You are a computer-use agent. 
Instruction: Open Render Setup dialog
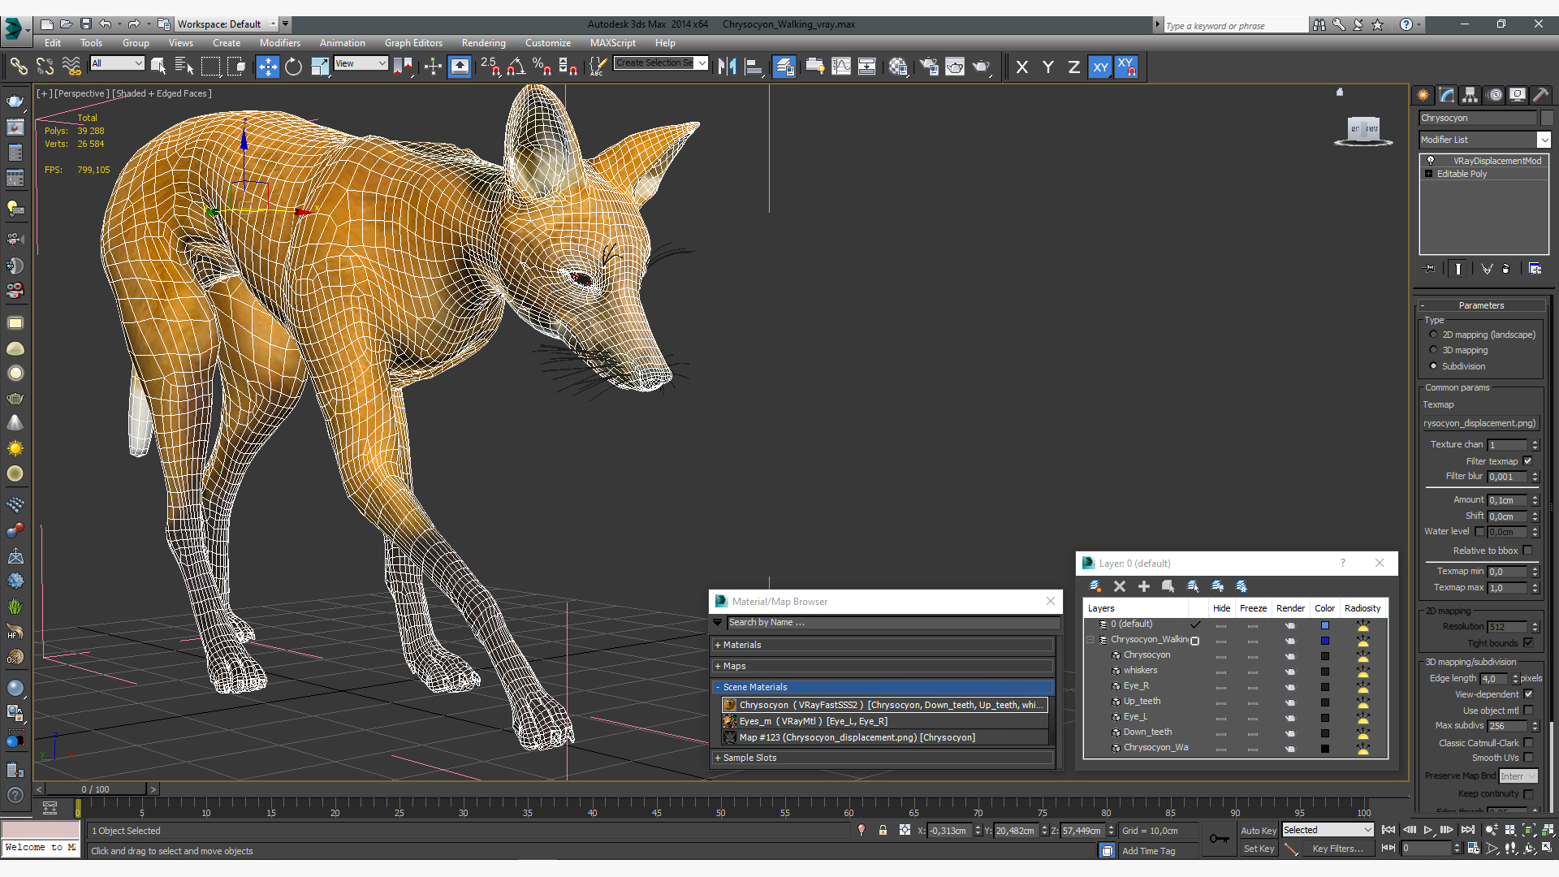(x=929, y=67)
